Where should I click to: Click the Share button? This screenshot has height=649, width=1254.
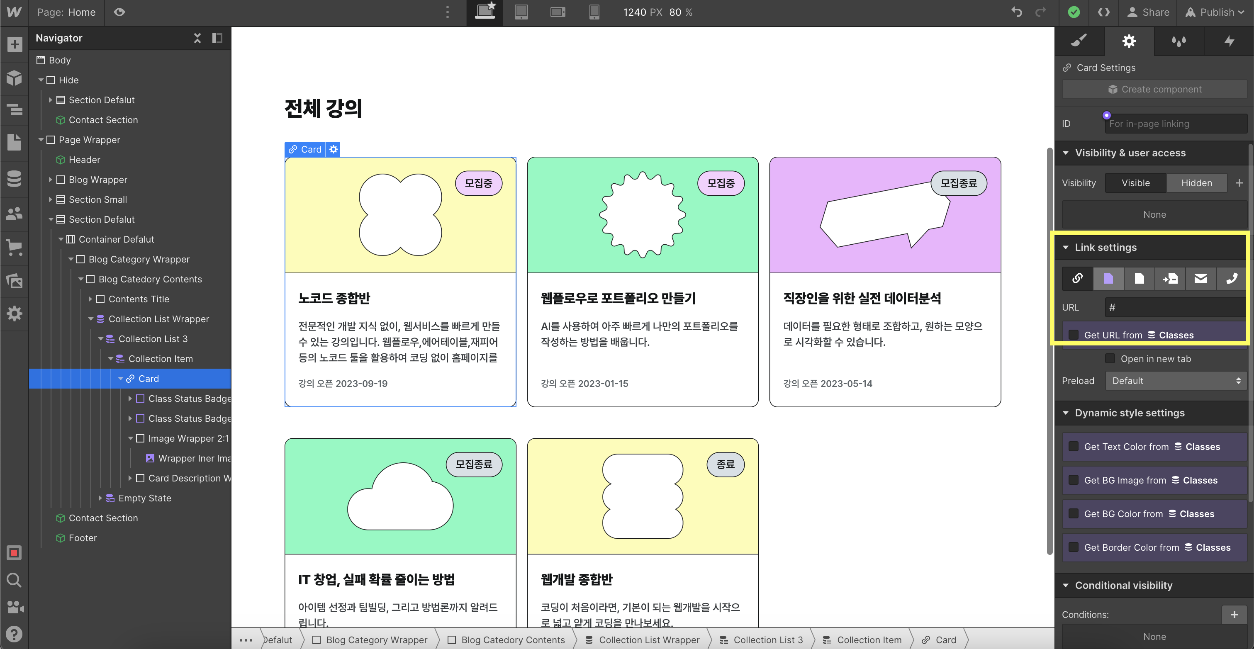[1148, 12]
